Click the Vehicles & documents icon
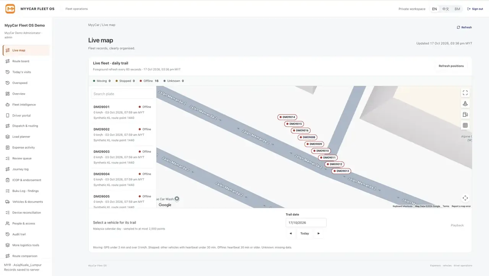Image resolution: width=489 pixels, height=276 pixels. point(8,202)
